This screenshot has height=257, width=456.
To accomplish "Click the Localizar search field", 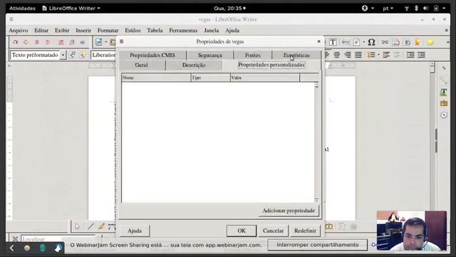I will (x=58, y=239).
